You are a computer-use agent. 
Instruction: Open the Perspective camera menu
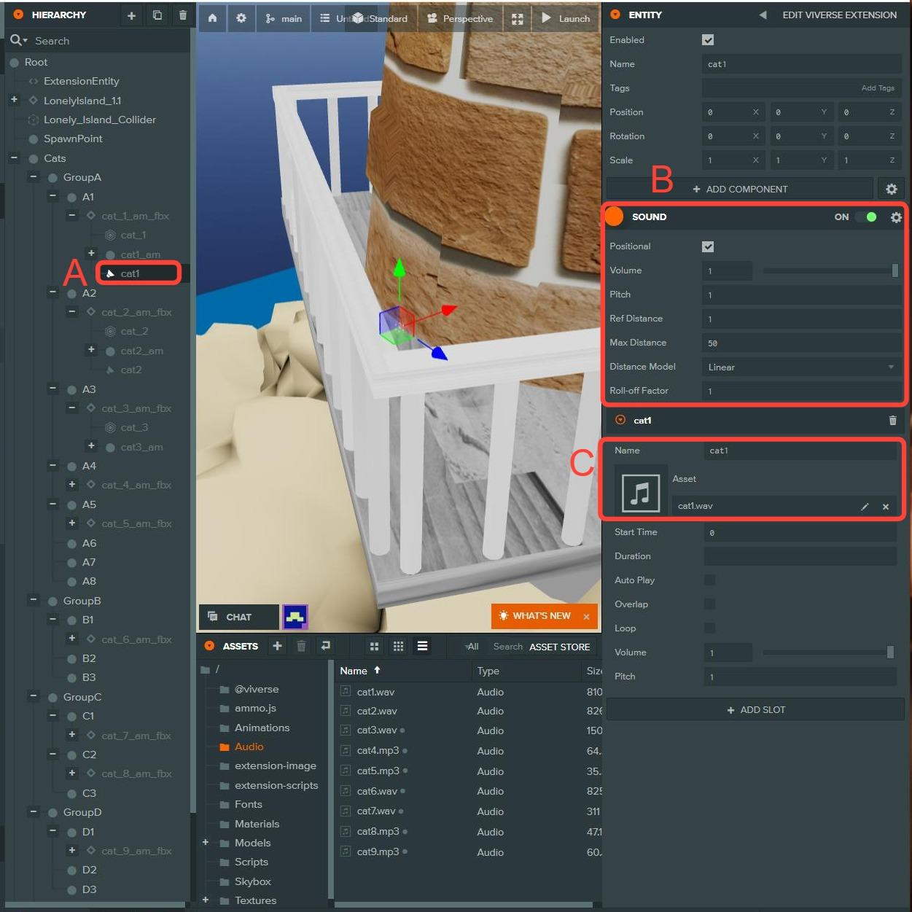pyautogui.click(x=460, y=18)
